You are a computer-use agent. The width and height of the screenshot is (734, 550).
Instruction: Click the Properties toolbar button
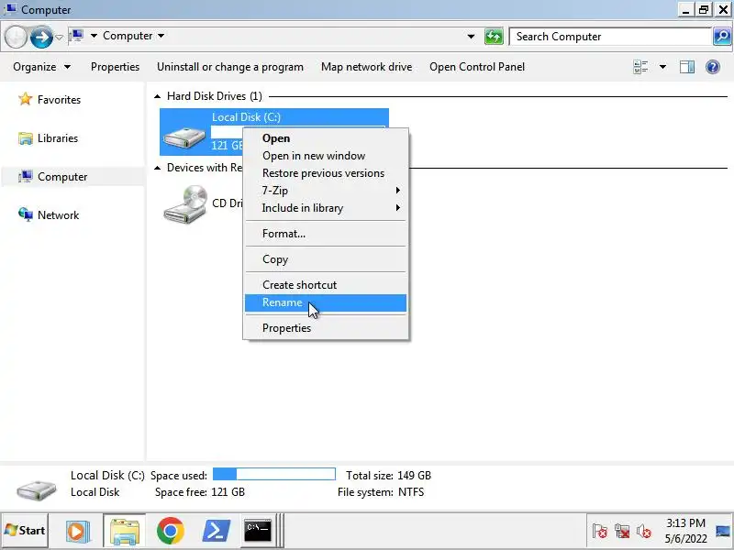click(116, 67)
